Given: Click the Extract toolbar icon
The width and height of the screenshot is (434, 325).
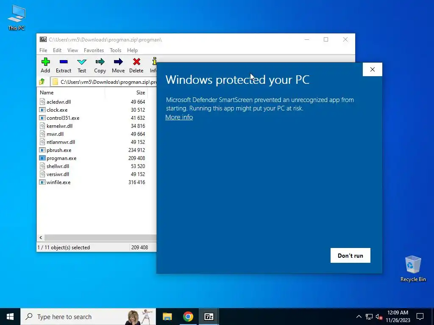Looking at the screenshot, I should click(64, 62).
